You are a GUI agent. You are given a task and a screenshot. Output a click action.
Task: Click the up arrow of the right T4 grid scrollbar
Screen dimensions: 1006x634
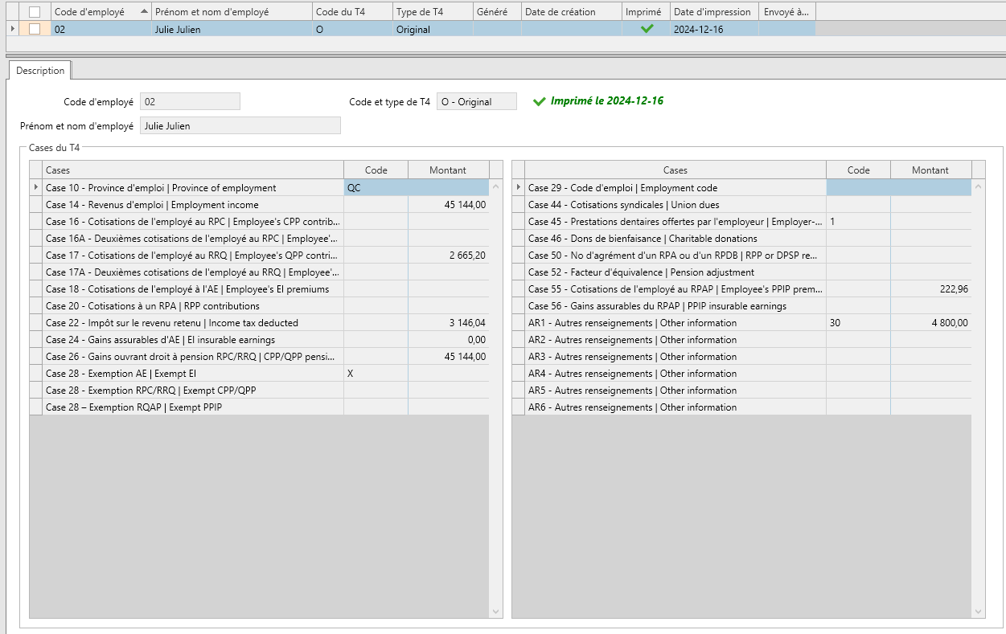pyautogui.click(x=978, y=187)
